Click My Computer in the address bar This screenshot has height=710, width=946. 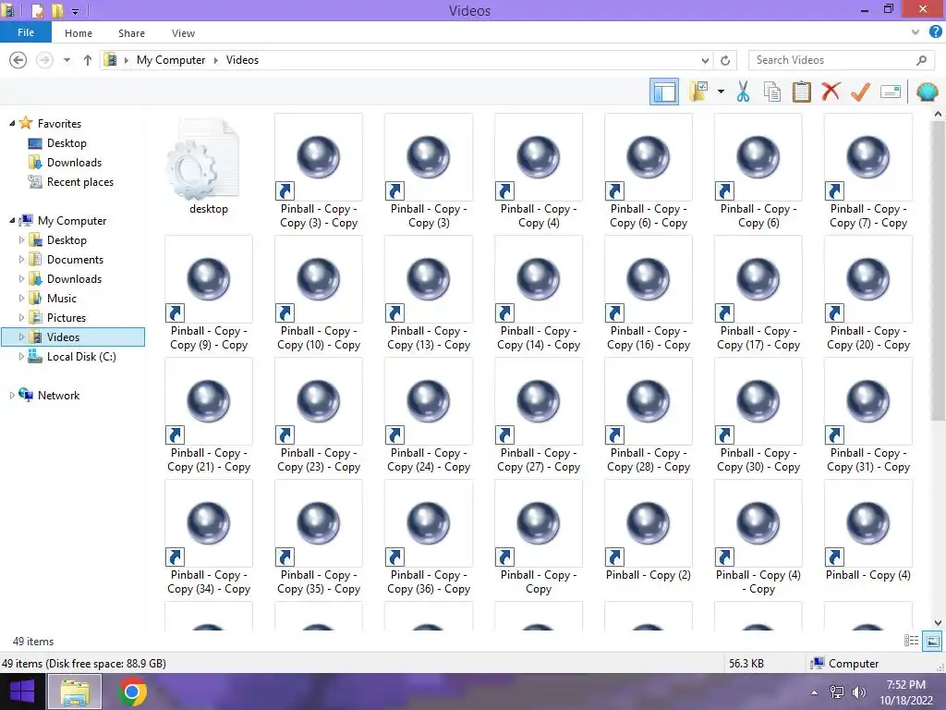coord(171,60)
